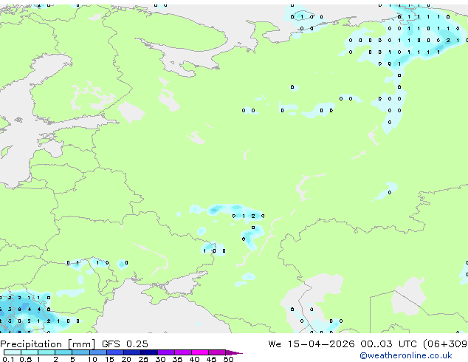Choose dark blue swatch between 25 and 30
The width and height of the screenshot is (468, 362).
(148, 352)
